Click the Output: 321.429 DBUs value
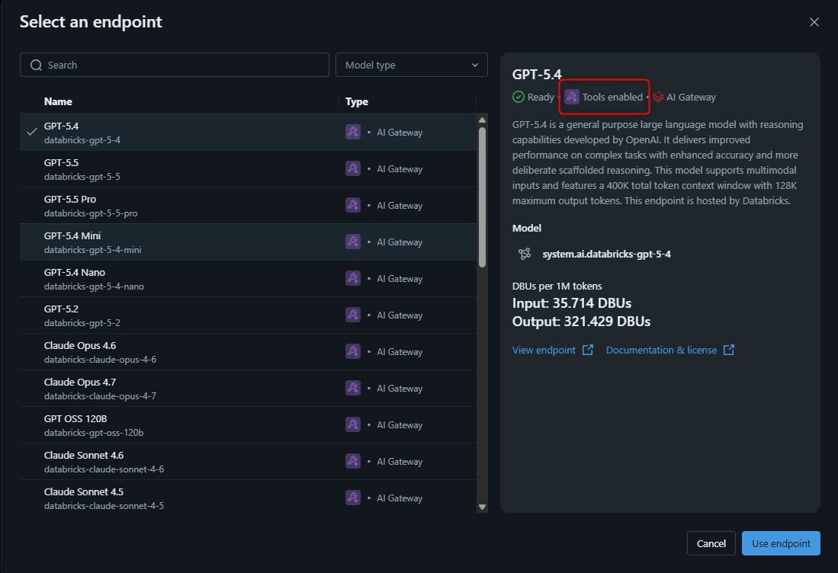This screenshot has width=838, height=573. 581,322
